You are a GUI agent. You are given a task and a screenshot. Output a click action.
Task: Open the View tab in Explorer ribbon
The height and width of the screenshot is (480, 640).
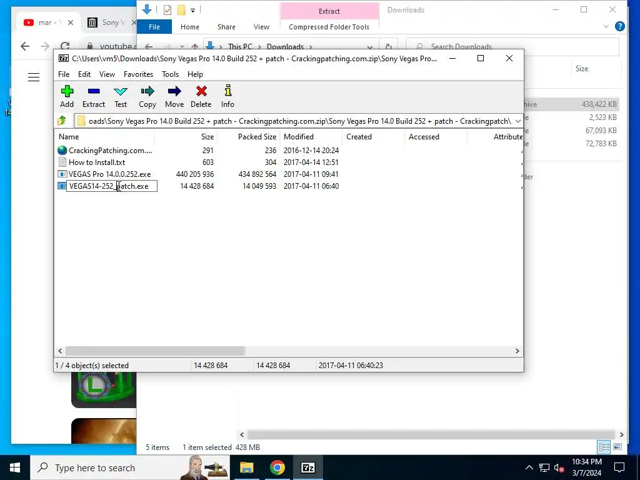coord(261,27)
